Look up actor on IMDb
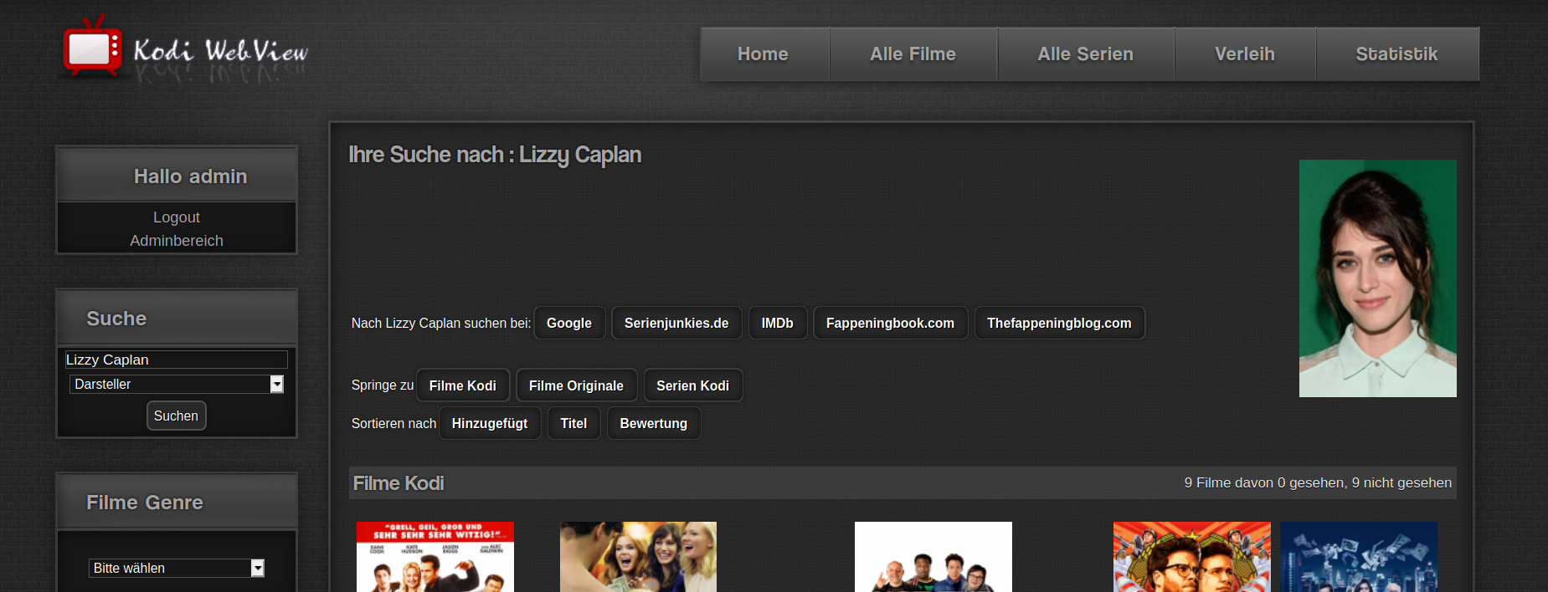The image size is (1548, 592). 778,323
